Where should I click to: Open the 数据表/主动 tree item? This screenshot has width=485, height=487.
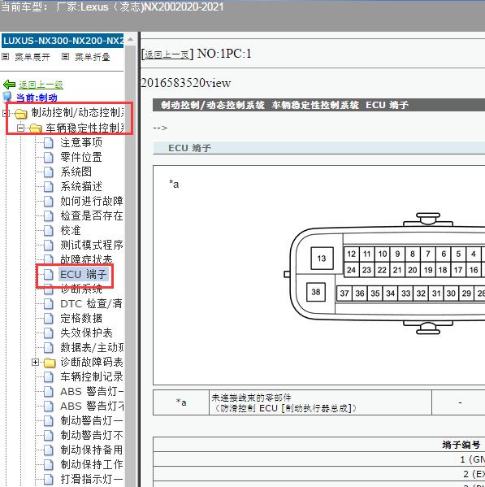click(x=92, y=348)
